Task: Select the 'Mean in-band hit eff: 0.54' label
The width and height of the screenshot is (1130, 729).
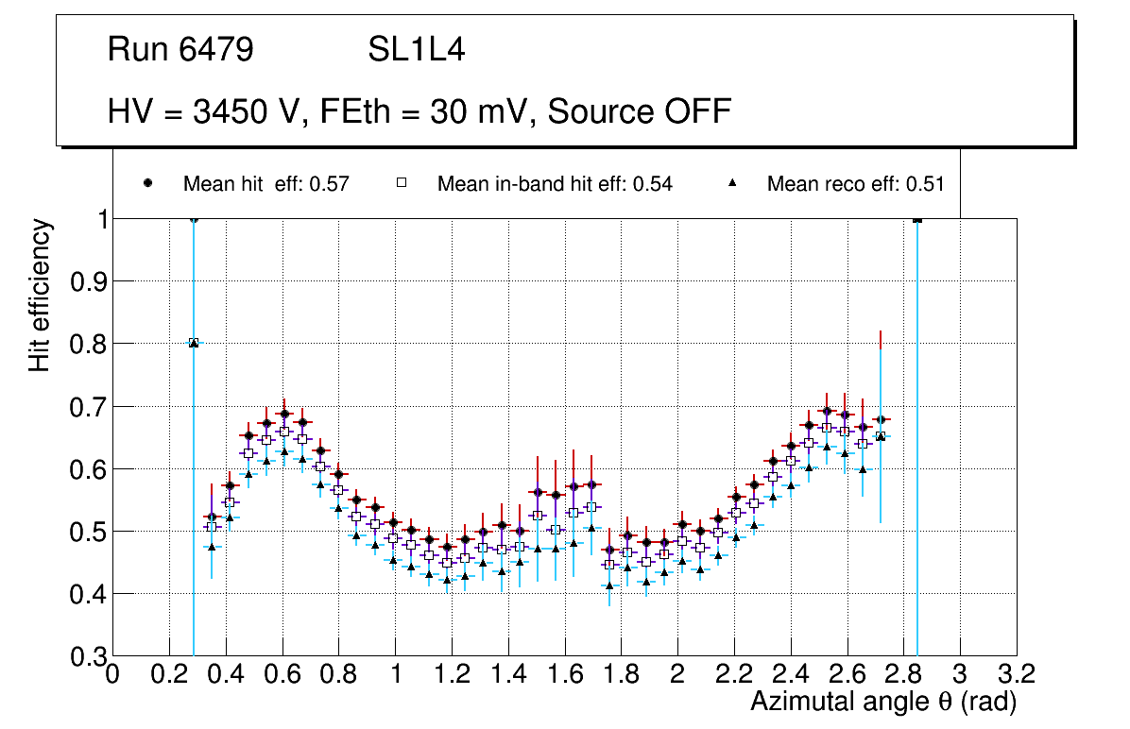Action: click(x=555, y=184)
